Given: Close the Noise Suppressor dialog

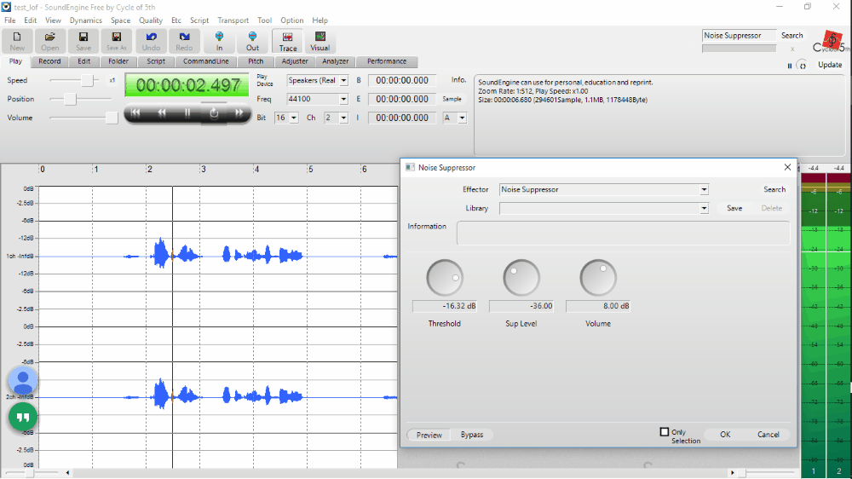Looking at the screenshot, I should [787, 167].
